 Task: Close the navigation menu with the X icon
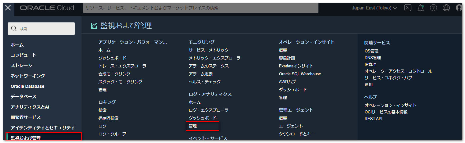[x=8, y=8]
